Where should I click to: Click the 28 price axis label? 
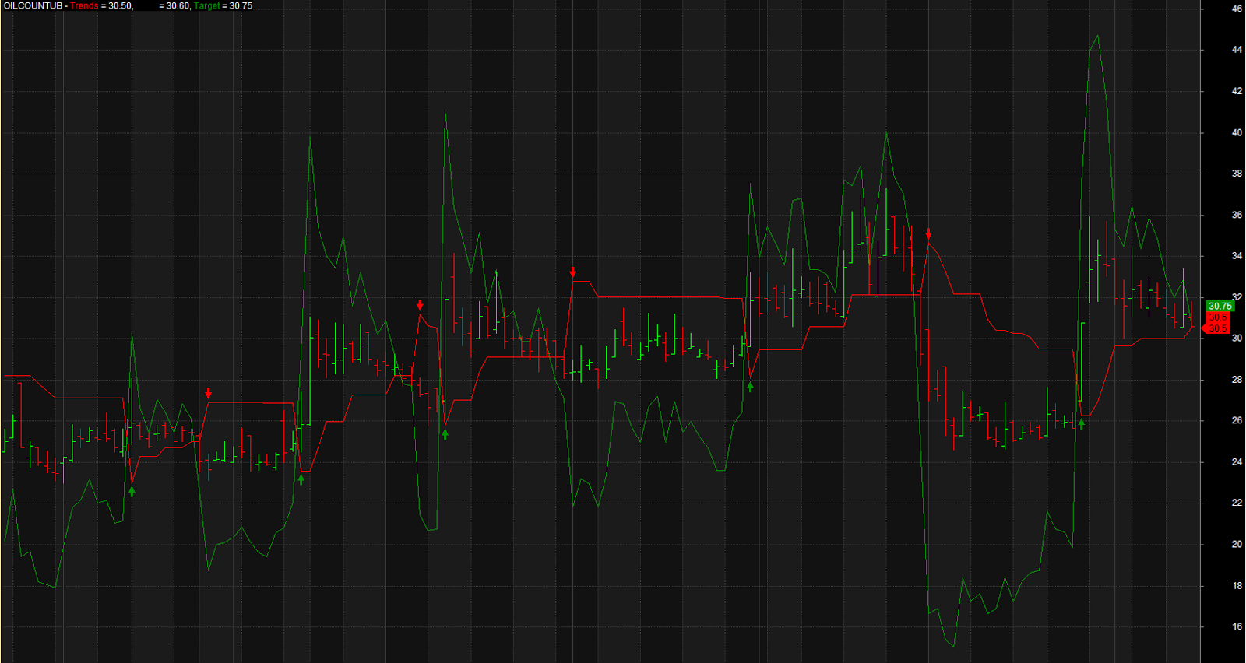(1237, 380)
